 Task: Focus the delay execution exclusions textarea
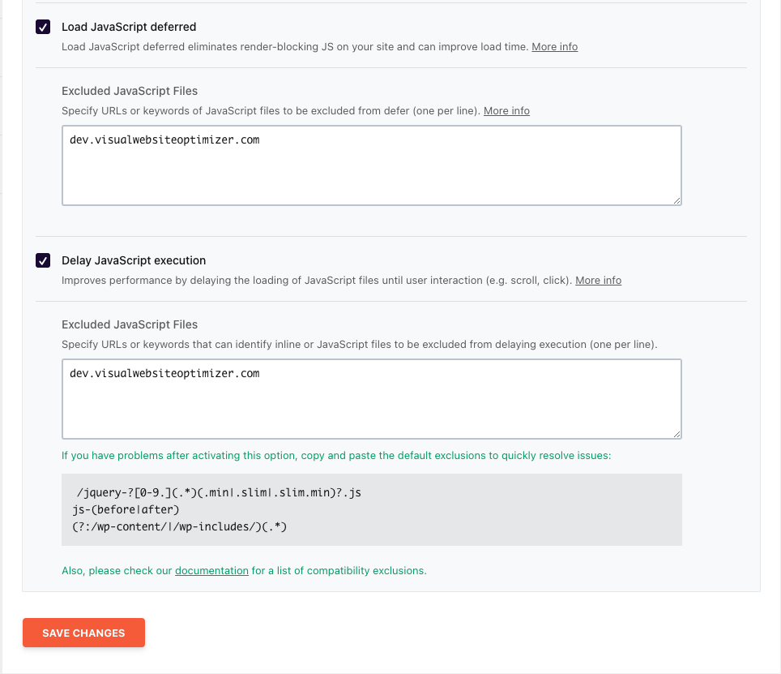(x=372, y=399)
